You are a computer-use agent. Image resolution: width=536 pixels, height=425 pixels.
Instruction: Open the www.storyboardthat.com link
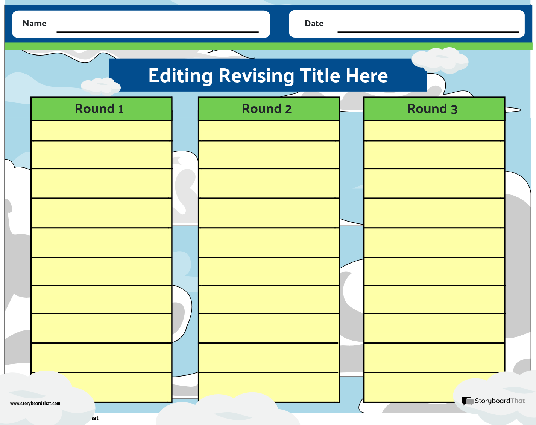point(35,404)
